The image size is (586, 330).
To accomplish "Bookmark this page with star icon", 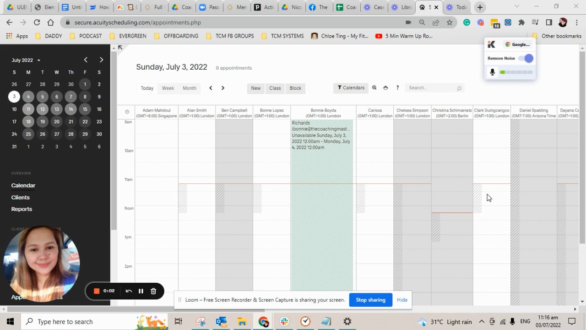I will [x=450, y=22].
